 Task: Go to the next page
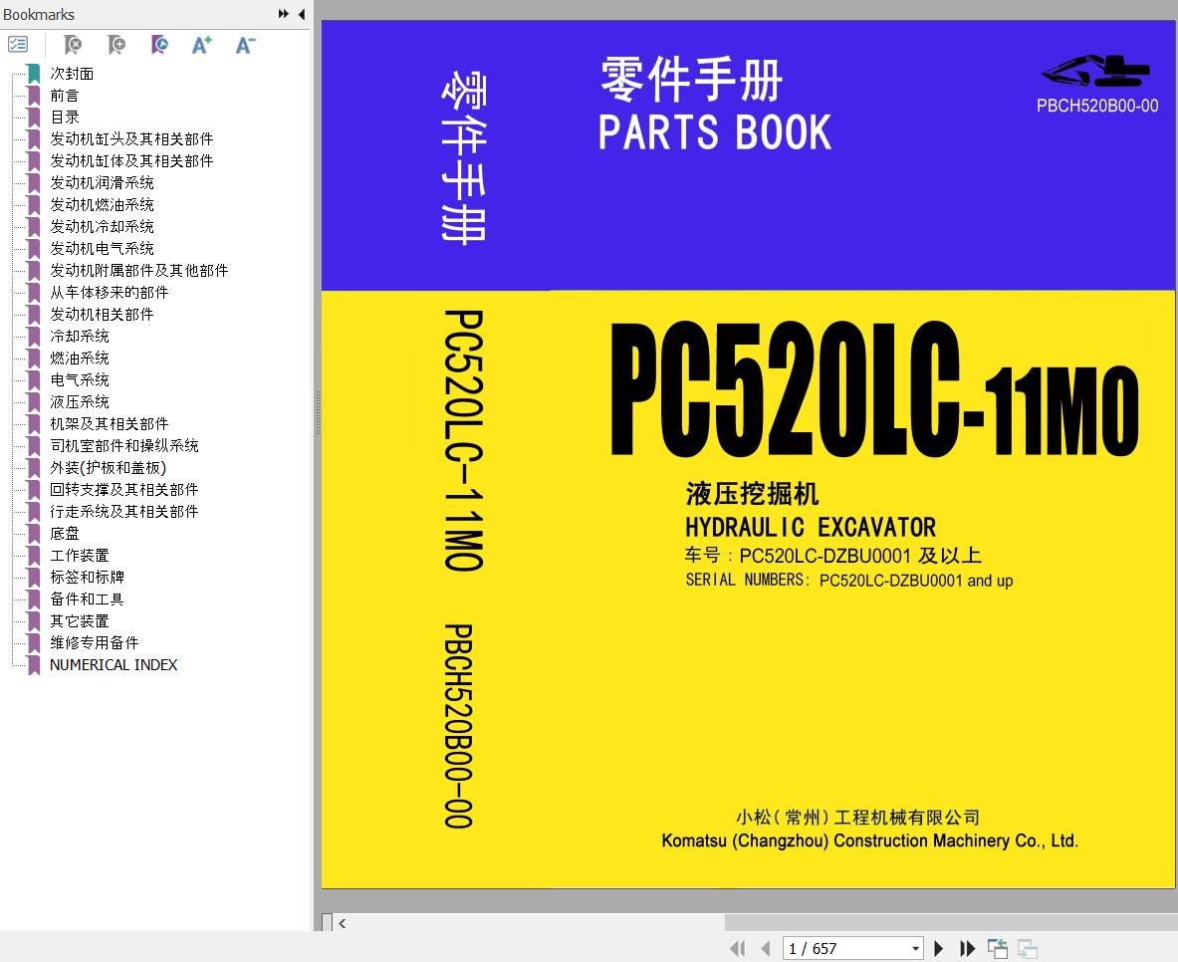[x=938, y=948]
